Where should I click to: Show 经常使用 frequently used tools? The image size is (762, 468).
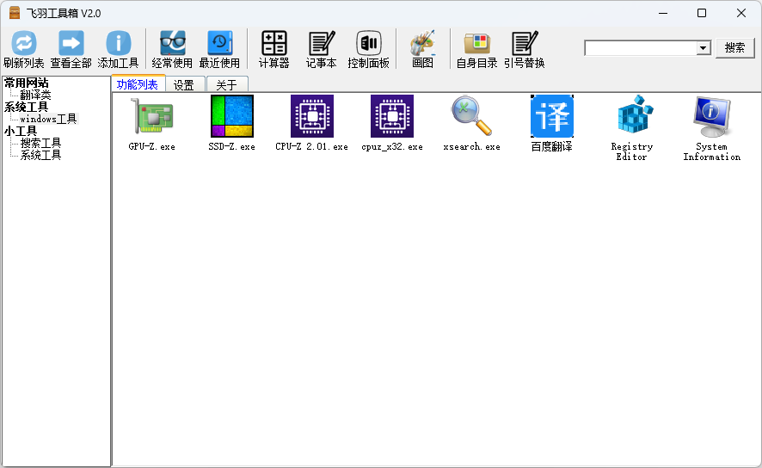(x=172, y=44)
